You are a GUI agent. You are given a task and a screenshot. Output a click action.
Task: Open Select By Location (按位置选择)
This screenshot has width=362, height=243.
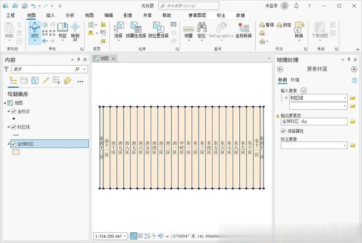pos(158,30)
